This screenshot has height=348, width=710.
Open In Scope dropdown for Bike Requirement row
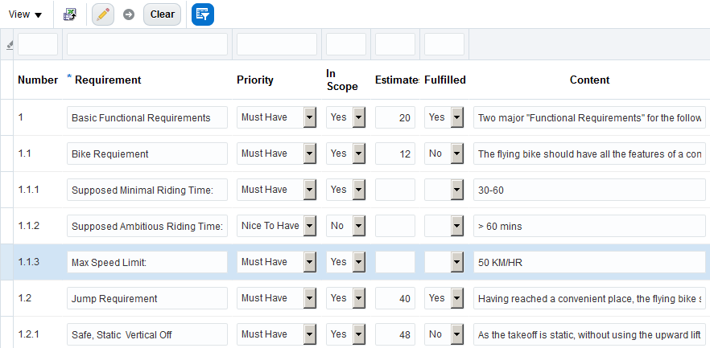[359, 154]
